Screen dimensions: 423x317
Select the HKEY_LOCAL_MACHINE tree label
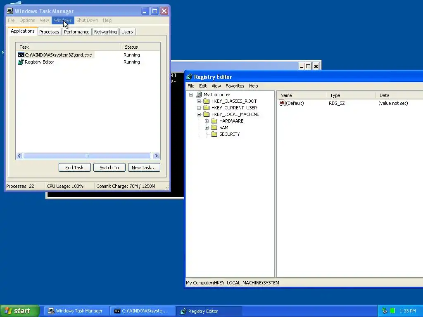coord(235,114)
